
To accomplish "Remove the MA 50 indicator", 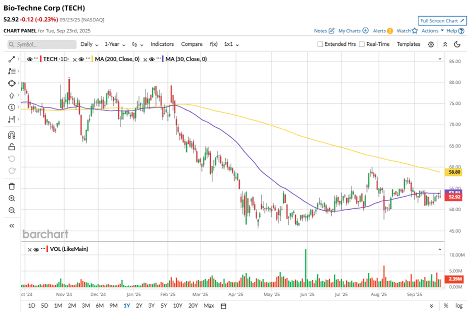I will coord(145,59).
